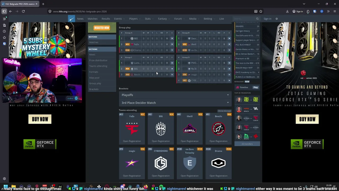This screenshot has width=339, height=191.
Task: Open the browser downloads icon
Action: click(287, 11)
